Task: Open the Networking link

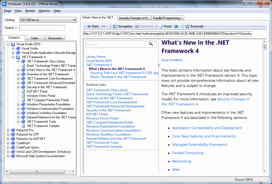Action: coord(182,161)
